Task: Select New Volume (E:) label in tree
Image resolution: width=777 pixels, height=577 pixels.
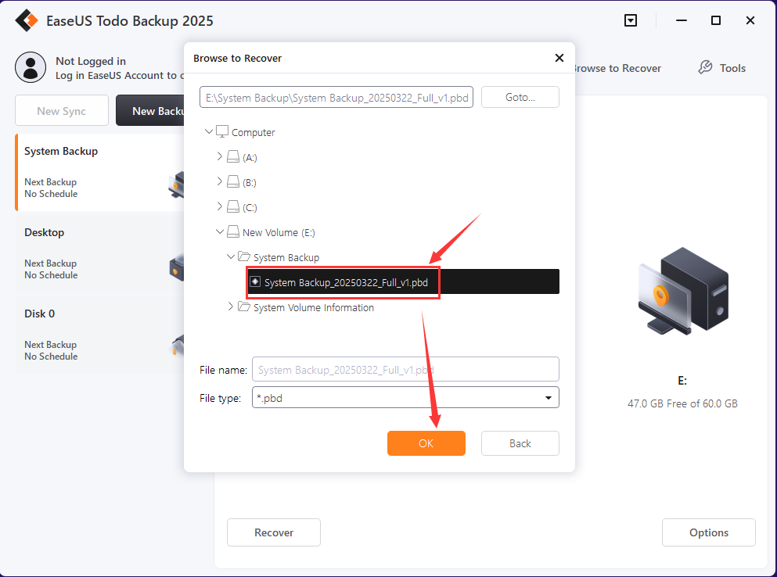Action: (x=279, y=232)
